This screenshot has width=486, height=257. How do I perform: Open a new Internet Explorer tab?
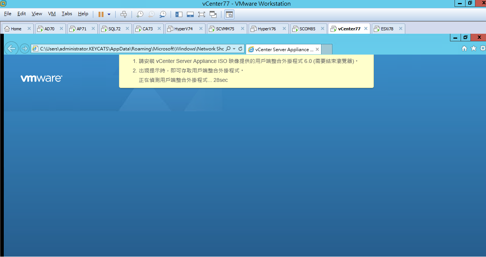(327, 49)
